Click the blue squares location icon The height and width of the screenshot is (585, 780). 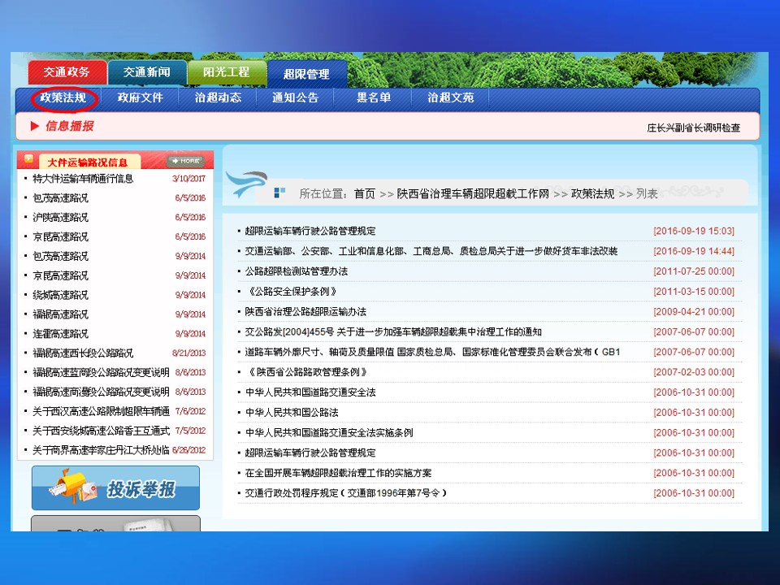click(x=279, y=193)
